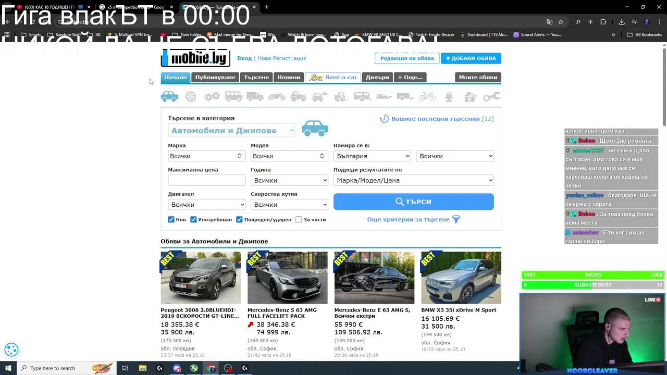Open the Mercedes-Benz E 63 AMG S listing title
The width and height of the screenshot is (667, 375).
[x=372, y=313]
